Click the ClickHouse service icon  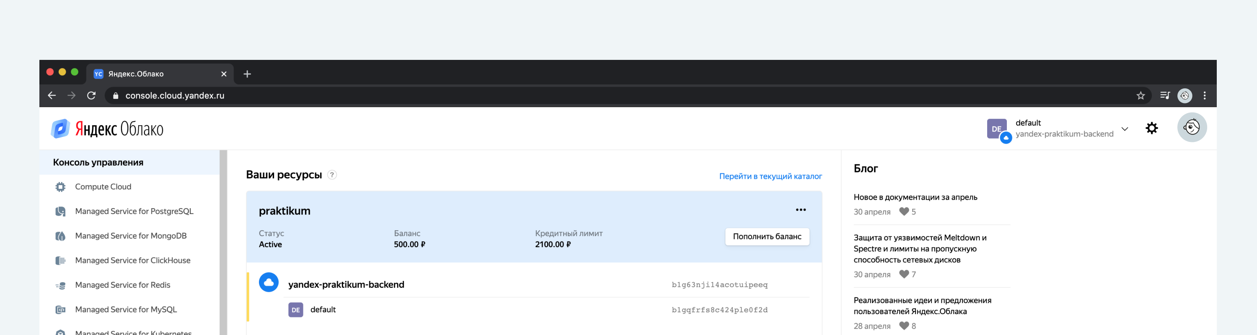click(x=60, y=261)
